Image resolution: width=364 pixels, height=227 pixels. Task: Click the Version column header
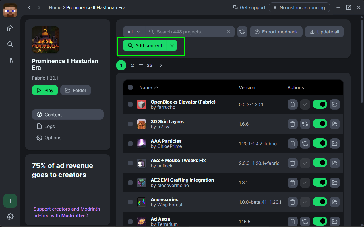[247, 87]
